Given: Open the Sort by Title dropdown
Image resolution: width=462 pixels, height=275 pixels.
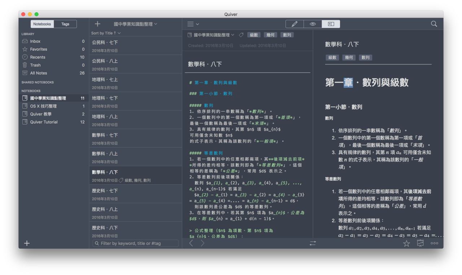Looking at the screenshot, I should (x=106, y=33).
